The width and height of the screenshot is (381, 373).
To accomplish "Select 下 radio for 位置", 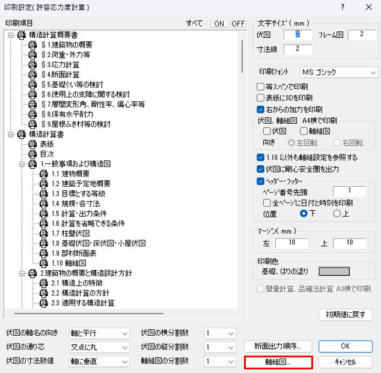I will pyautogui.click(x=303, y=214).
